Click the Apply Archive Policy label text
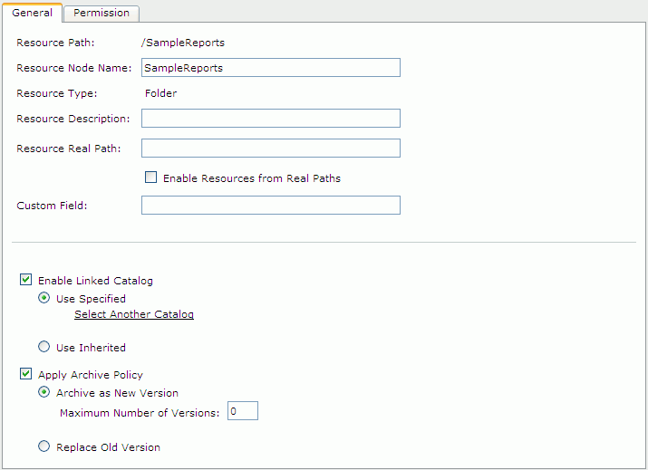 click(x=91, y=375)
